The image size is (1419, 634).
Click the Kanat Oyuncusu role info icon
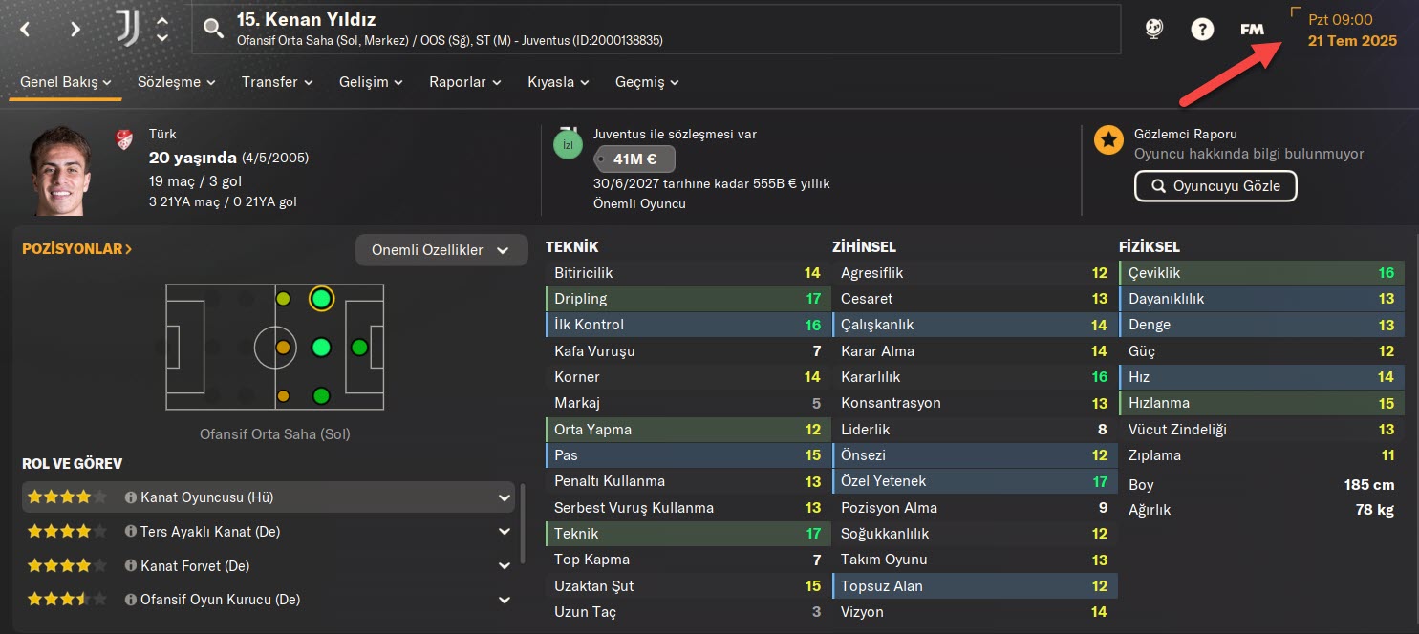coord(131,497)
